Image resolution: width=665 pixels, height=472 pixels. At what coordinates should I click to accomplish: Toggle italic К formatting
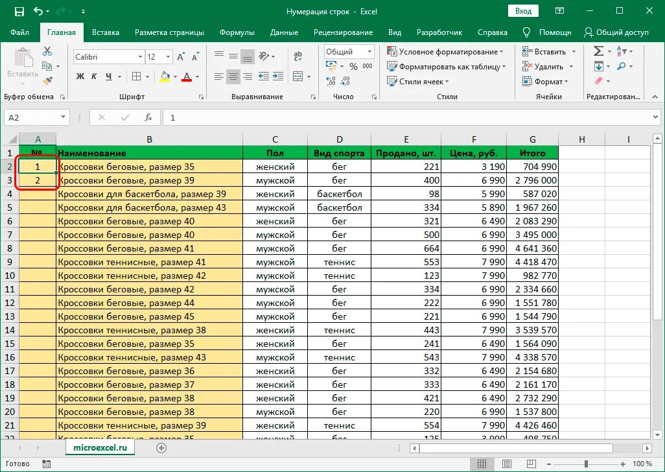(x=94, y=77)
